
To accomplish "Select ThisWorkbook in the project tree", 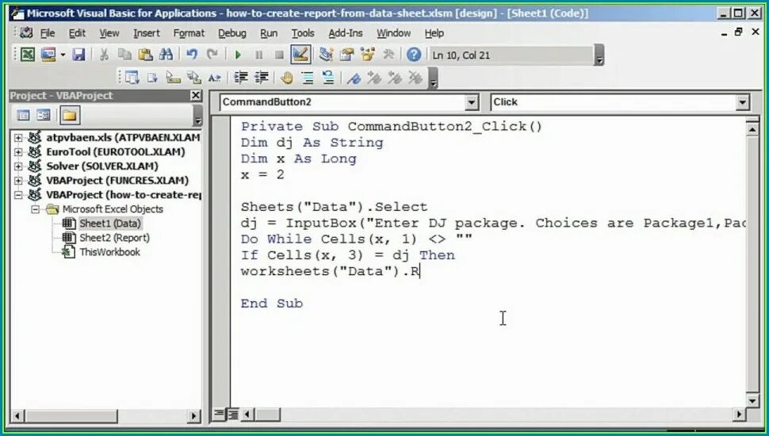I will pyautogui.click(x=110, y=252).
